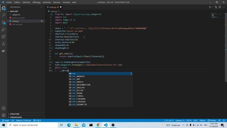Select CAP_ANDROID from the suggestion list
Image resolution: width=227 pixels, height=128 pixels.
click(100, 76)
